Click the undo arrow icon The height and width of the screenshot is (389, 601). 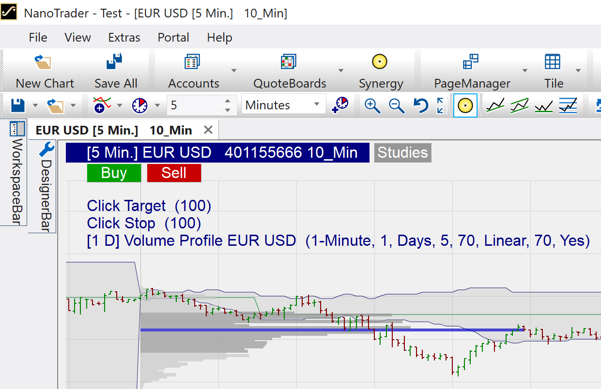421,105
